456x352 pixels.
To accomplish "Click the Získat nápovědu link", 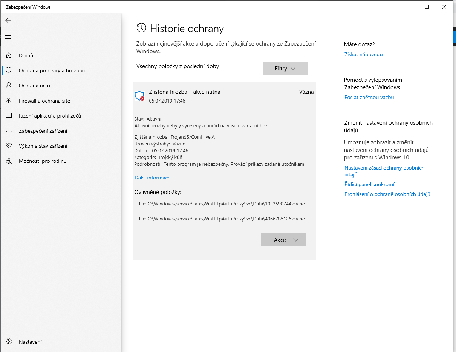I will click(363, 54).
